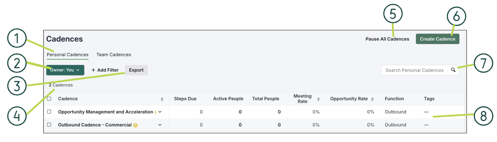Expand the Outbound Cadence - Commercial chevron
497x142 pixels.
tap(160, 125)
